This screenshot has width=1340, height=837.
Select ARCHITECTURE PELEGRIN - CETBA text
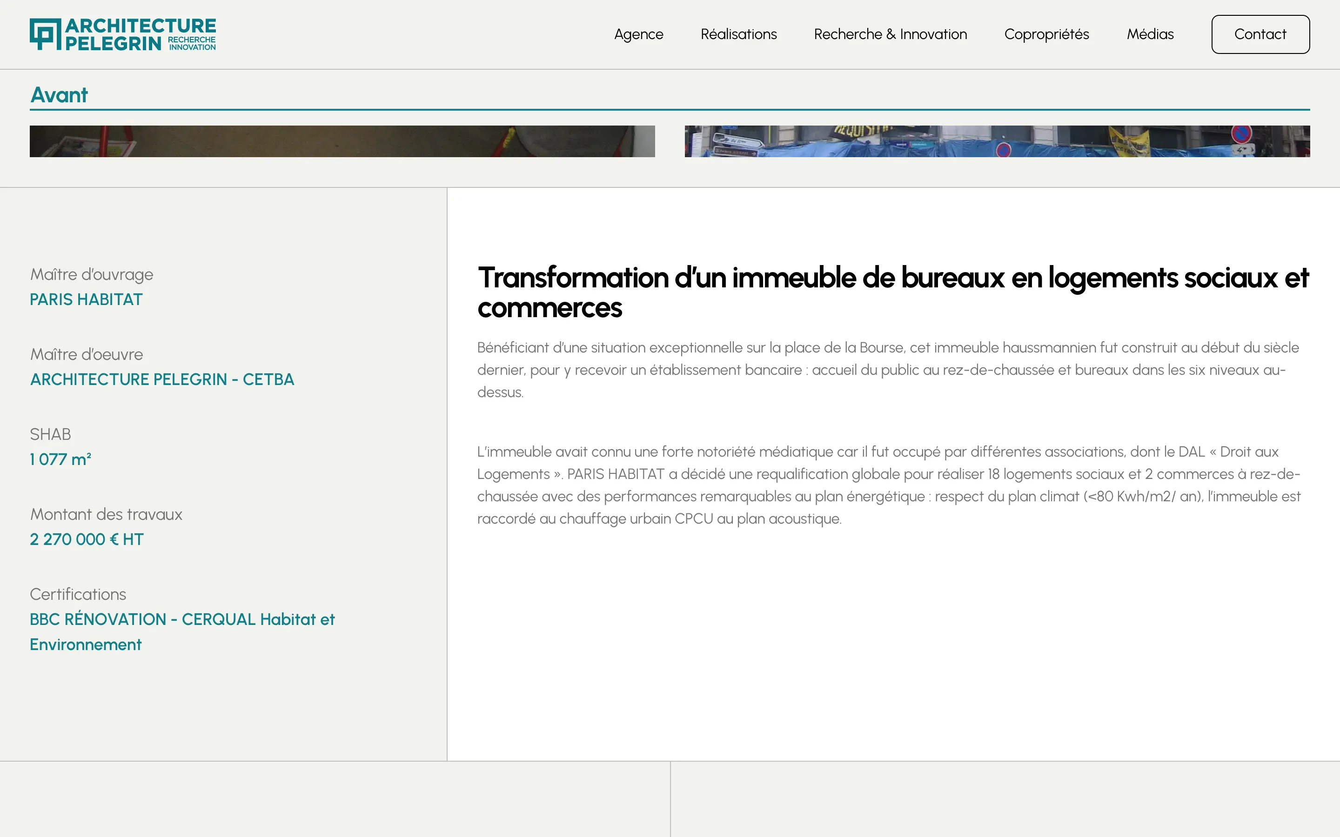point(162,379)
